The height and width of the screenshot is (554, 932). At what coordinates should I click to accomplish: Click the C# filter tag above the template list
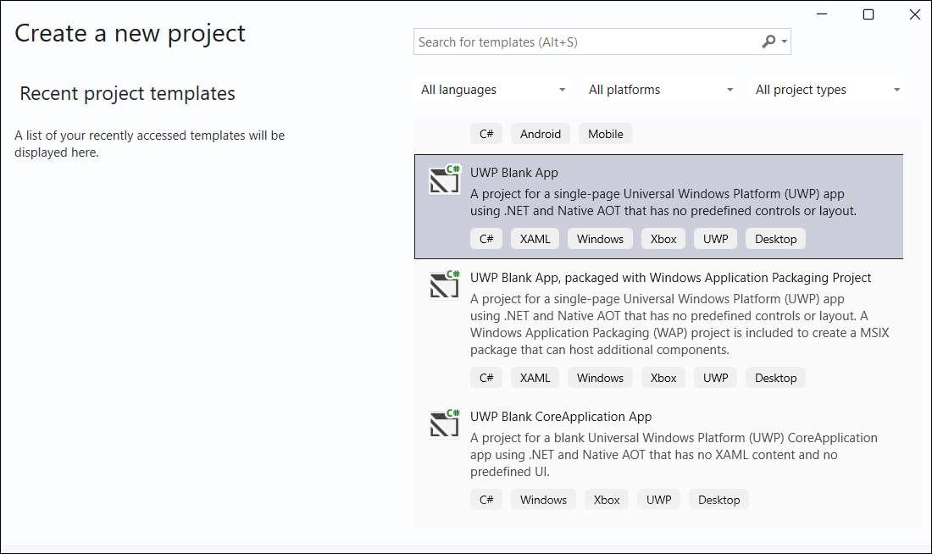point(485,133)
